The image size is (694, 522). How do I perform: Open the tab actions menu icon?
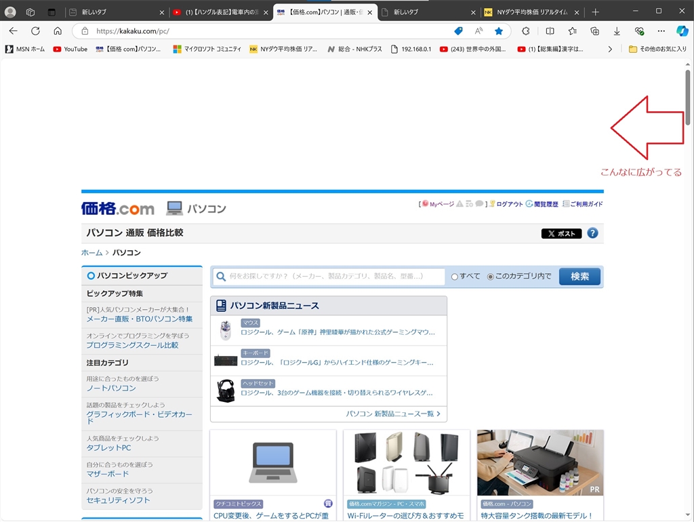[x=52, y=12]
